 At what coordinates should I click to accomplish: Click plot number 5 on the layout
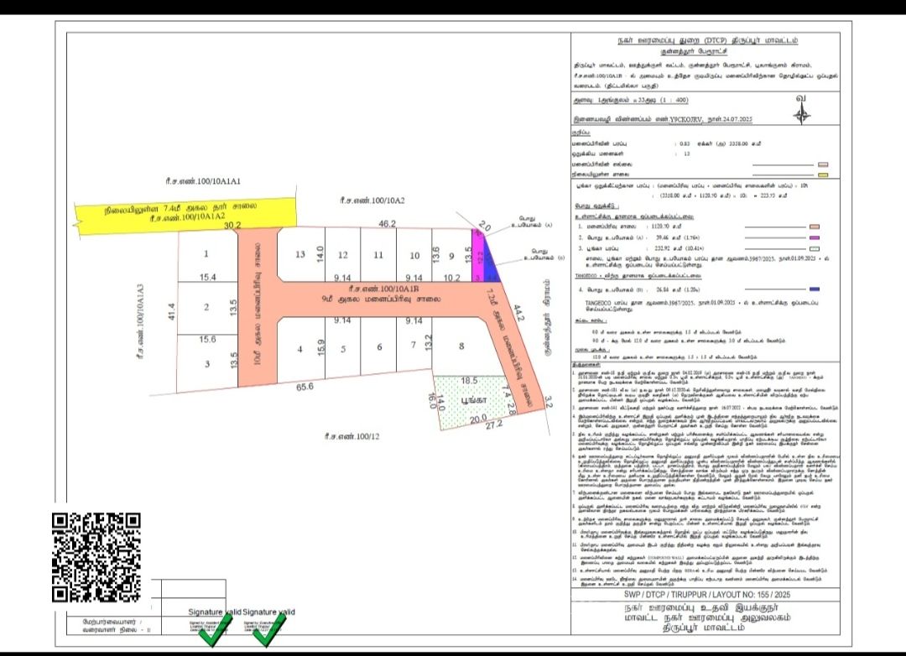pos(343,349)
